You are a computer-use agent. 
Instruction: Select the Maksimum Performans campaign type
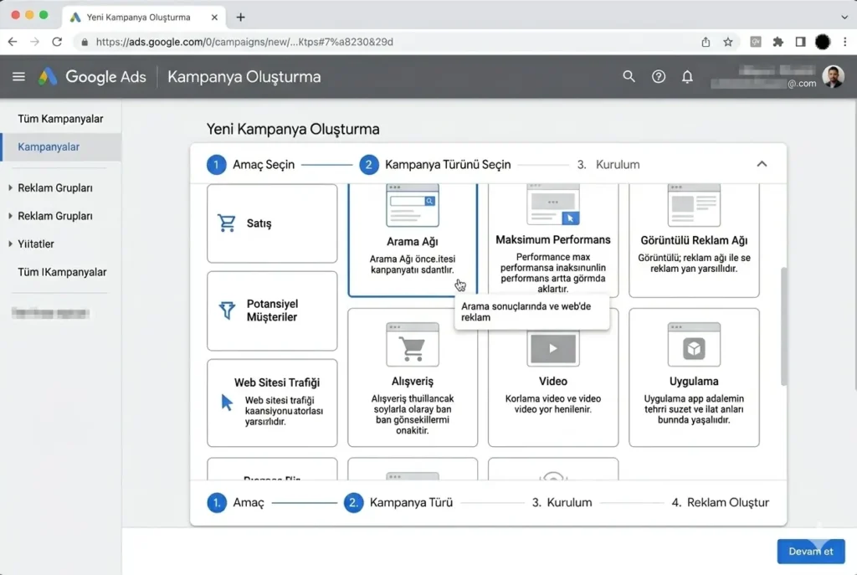tap(552, 239)
